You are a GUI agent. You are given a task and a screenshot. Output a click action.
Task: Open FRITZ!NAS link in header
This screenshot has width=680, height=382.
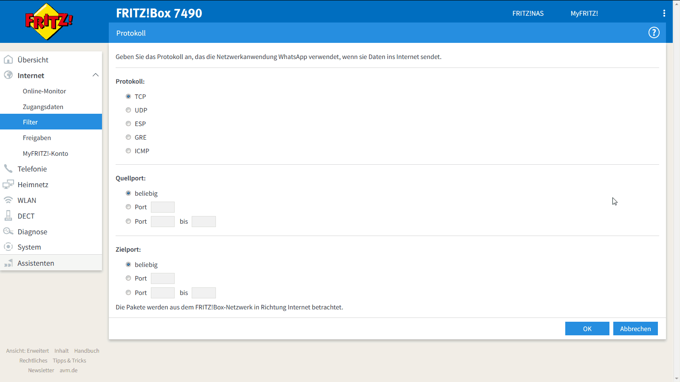coord(528,13)
